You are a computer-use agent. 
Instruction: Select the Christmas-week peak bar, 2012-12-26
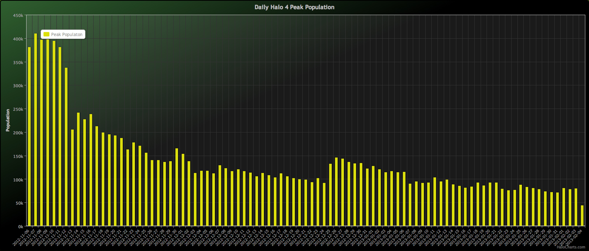[x=337, y=192]
